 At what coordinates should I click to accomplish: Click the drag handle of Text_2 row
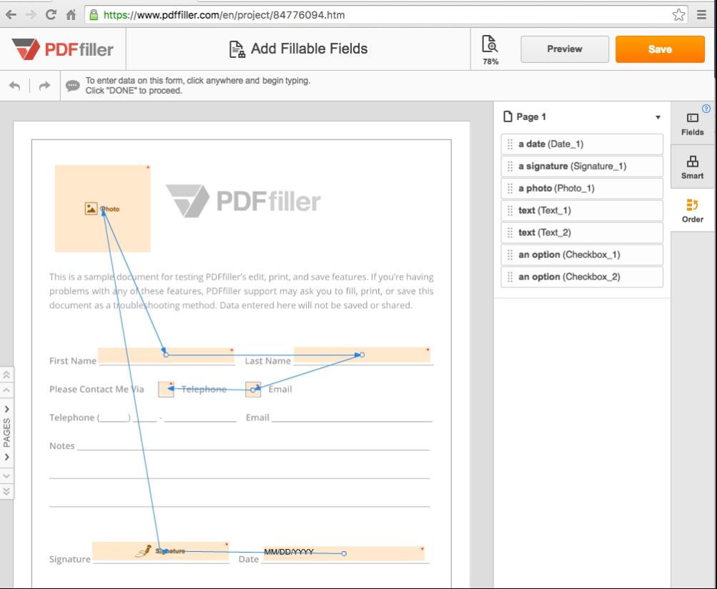(x=510, y=233)
